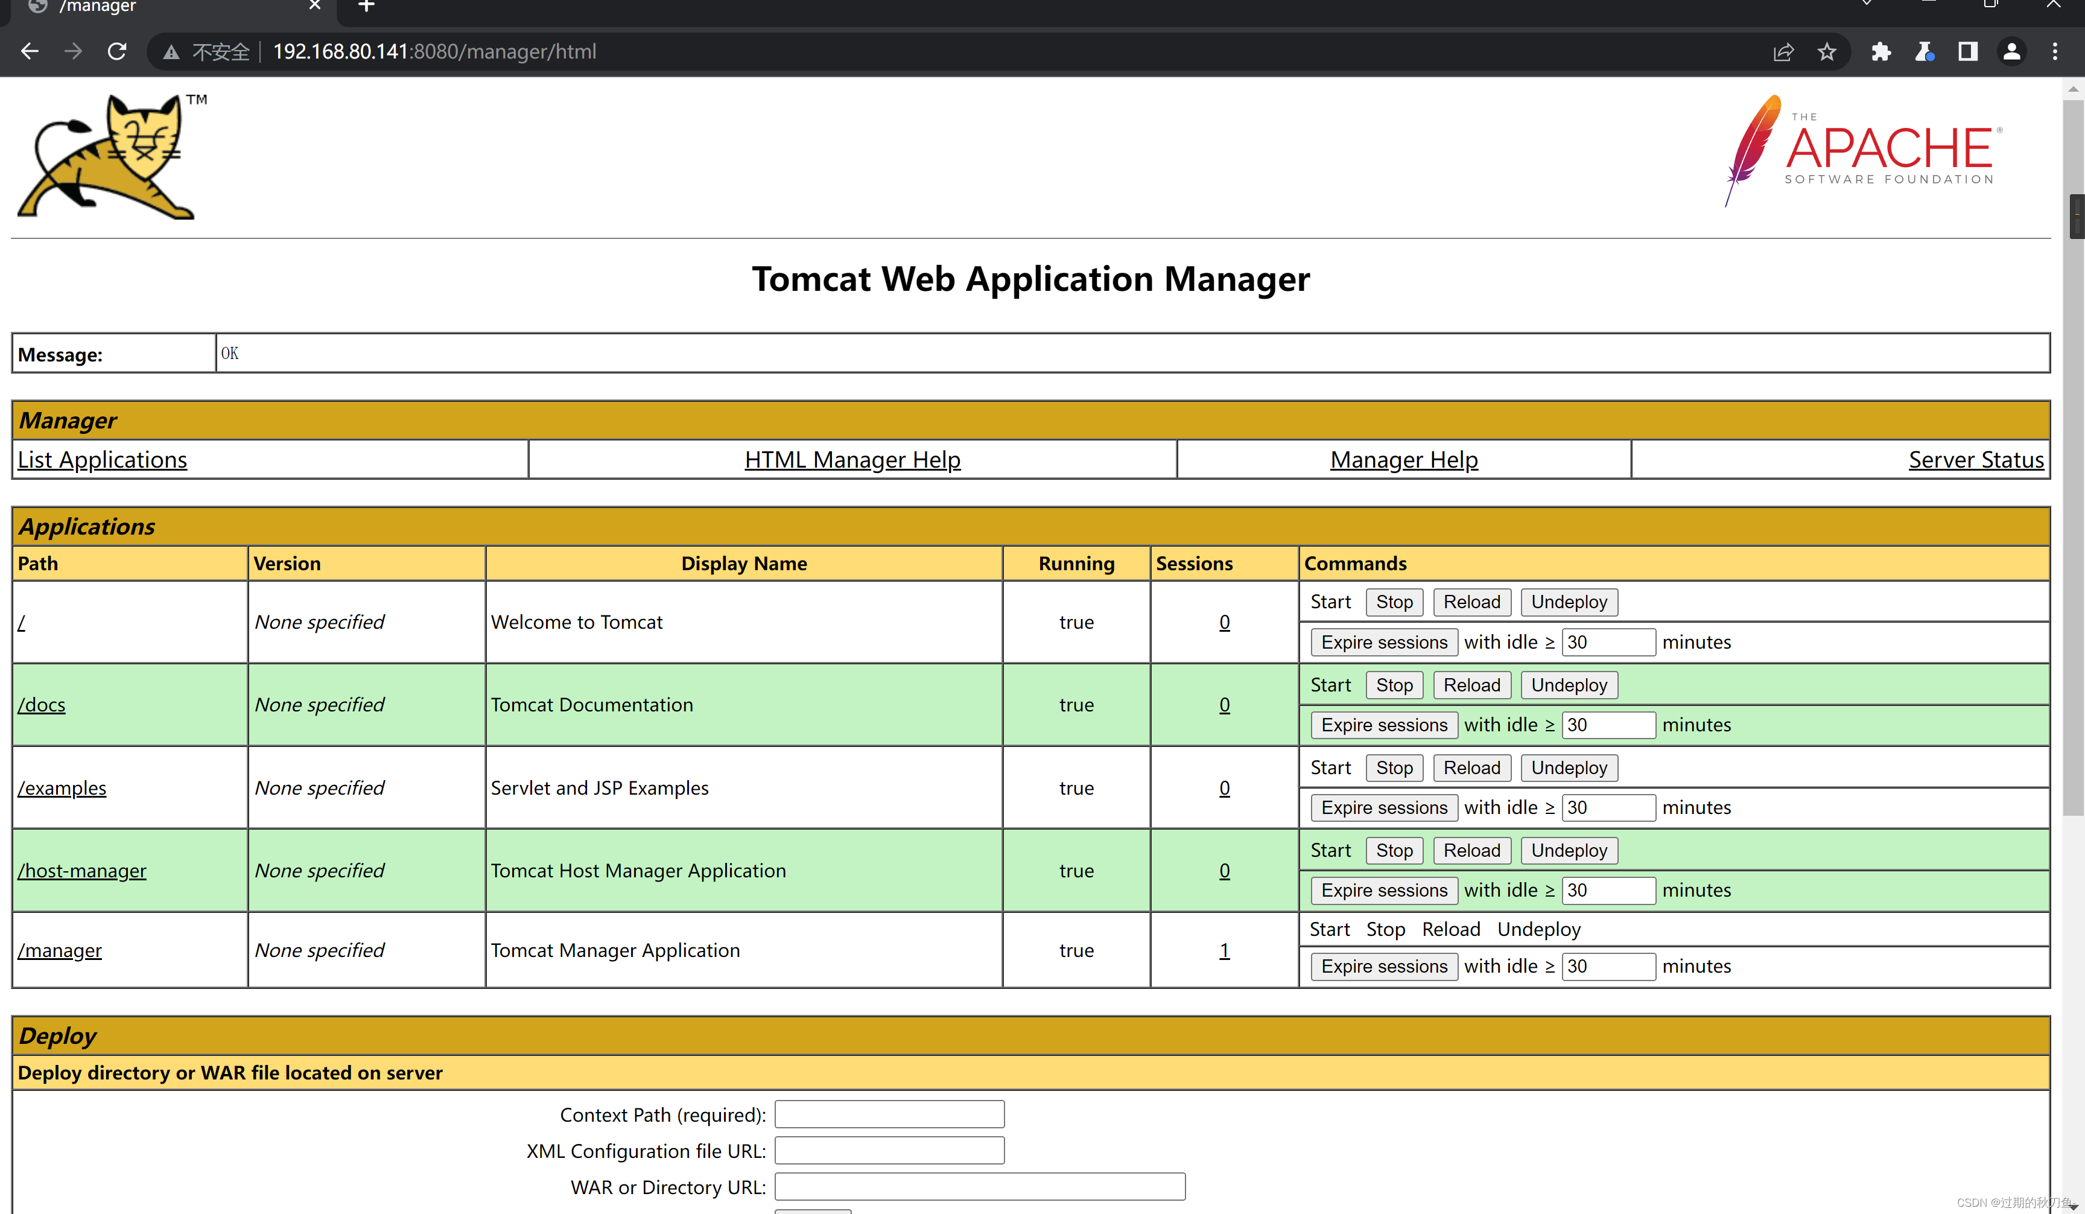This screenshot has height=1214, width=2085.
Task: Click the XML Configuration file URL field
Action: tap(889, 1150)
